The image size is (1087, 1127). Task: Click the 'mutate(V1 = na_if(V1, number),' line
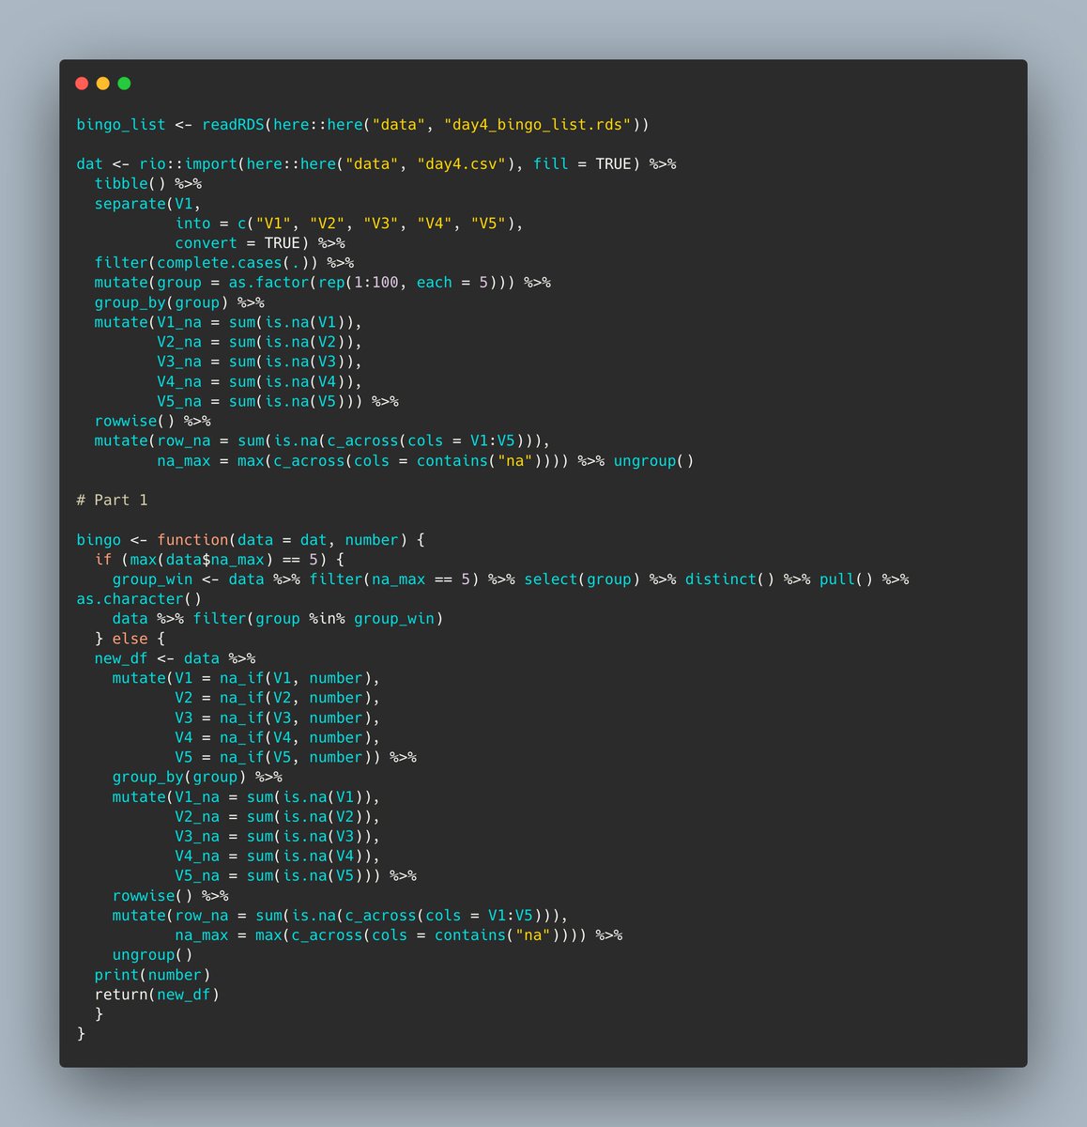pos(247,677)
